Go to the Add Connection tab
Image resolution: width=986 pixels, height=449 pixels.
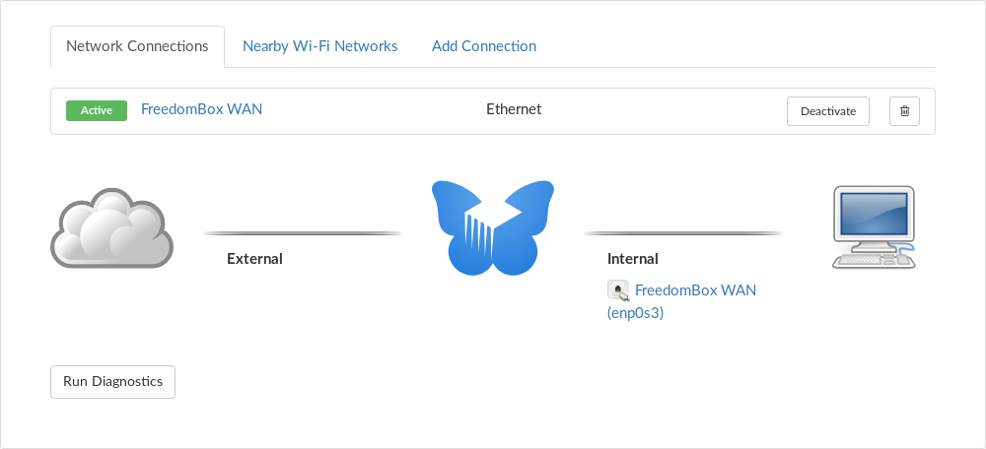point(484,46)
